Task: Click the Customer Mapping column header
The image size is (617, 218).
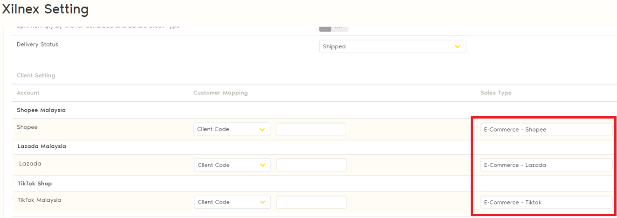Action: (220, 93)
